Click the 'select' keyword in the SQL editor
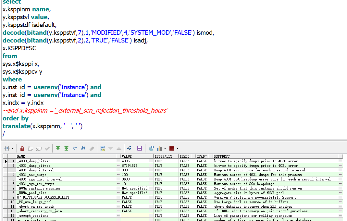Viewport: 347px width, 221px height. click(x=12, y=2)
